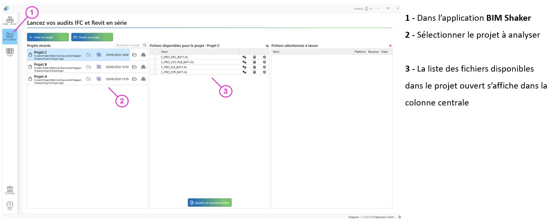This screenshot has height=219, width=551.
Task: Toggle the select-all checkbox in Nom header
Action: click(155, 52)
